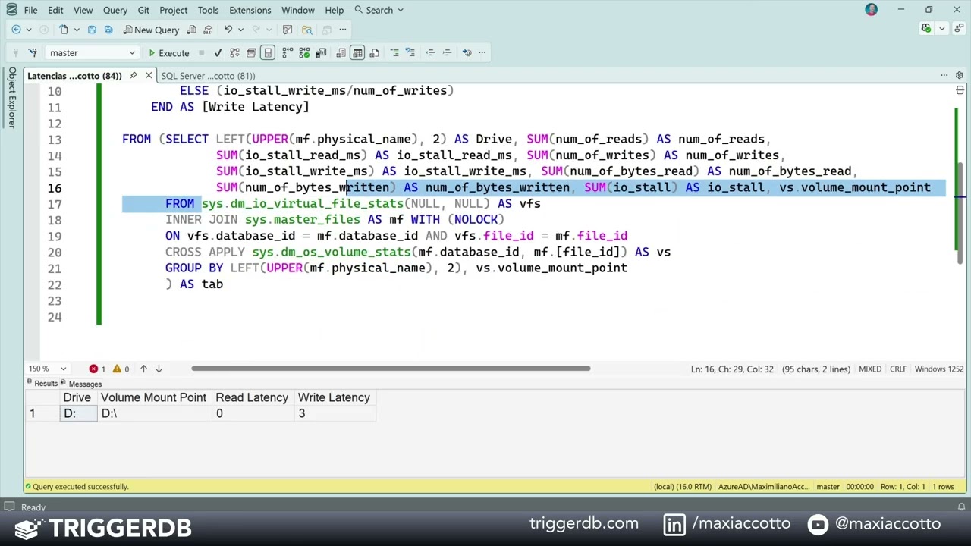This screenshot has width=971, height=546.
Task: Click Specify Values for Template Parameters icon
Action: (x=467, y=52)
